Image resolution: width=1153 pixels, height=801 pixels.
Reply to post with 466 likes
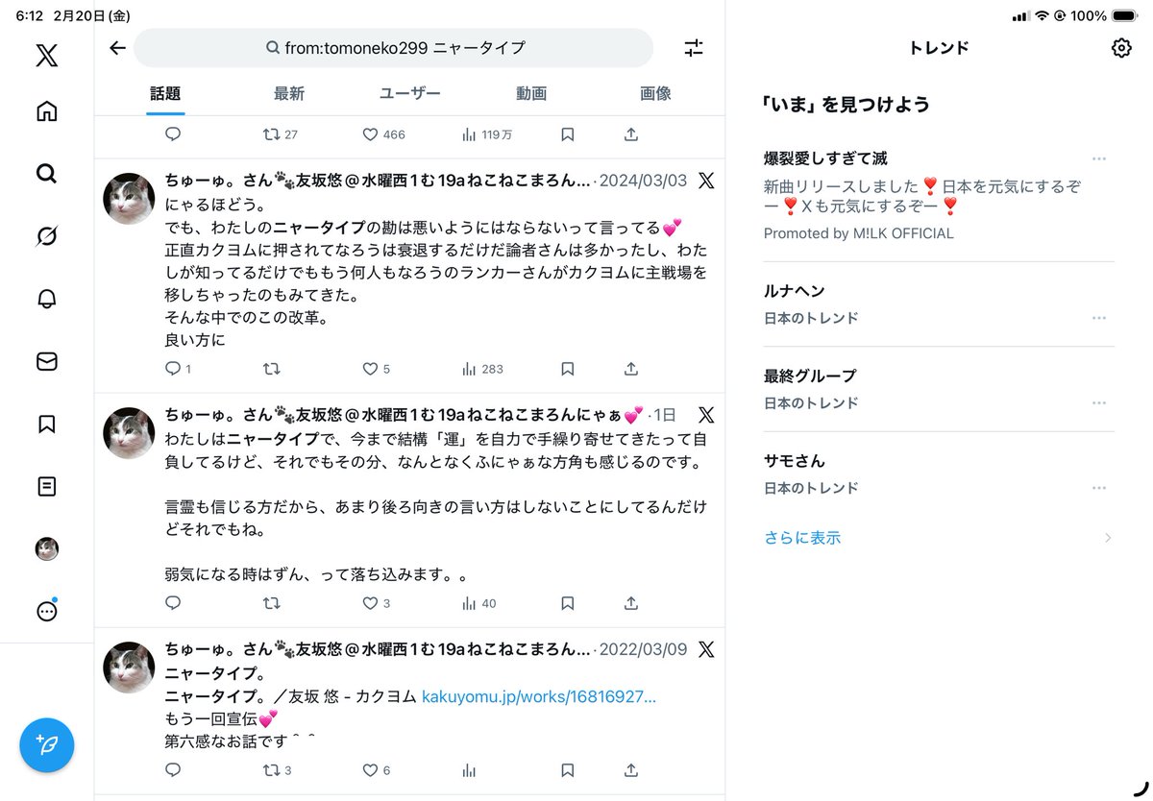173,134
